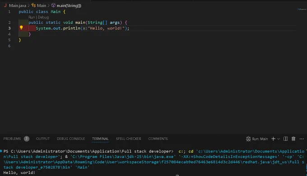
Task: Click Debug code lens above main
Action: click(x=43, y=17)
